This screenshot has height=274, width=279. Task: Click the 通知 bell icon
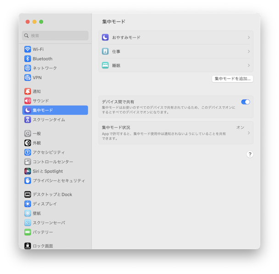(28, 91)
